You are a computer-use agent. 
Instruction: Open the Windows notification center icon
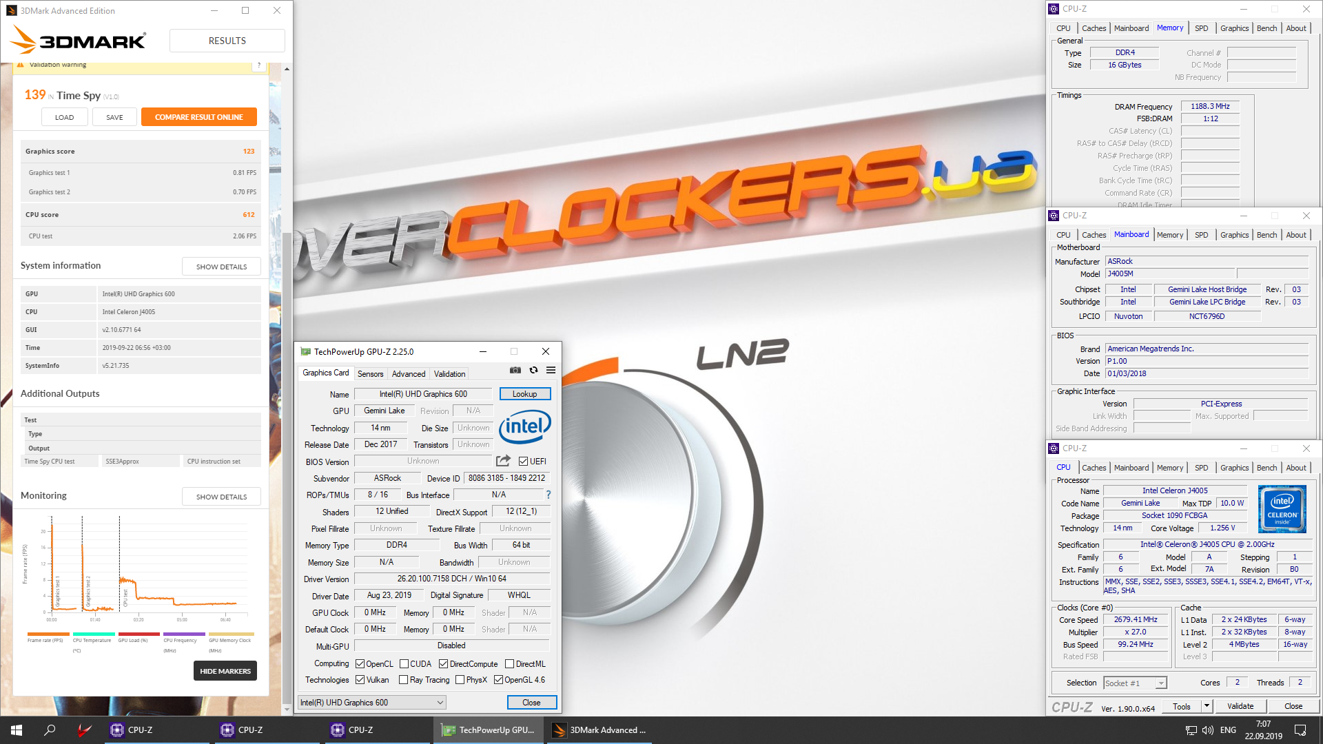(1300, 730)
